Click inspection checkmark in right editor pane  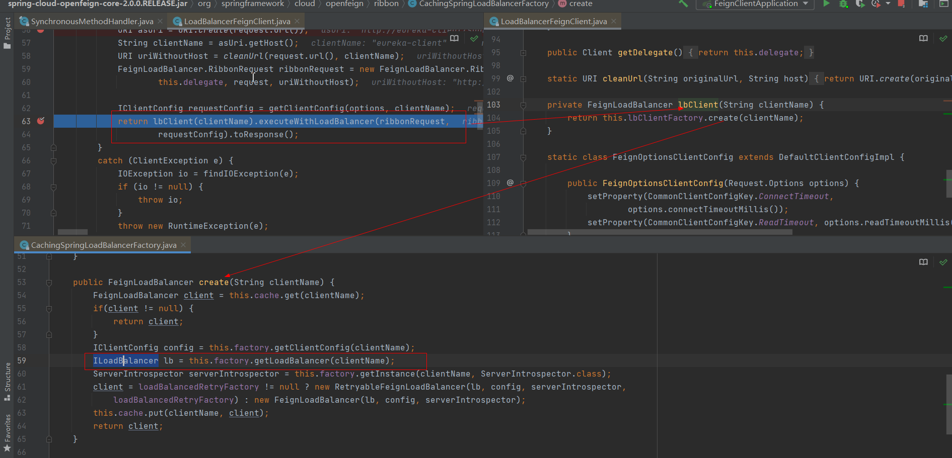point(943,39)
